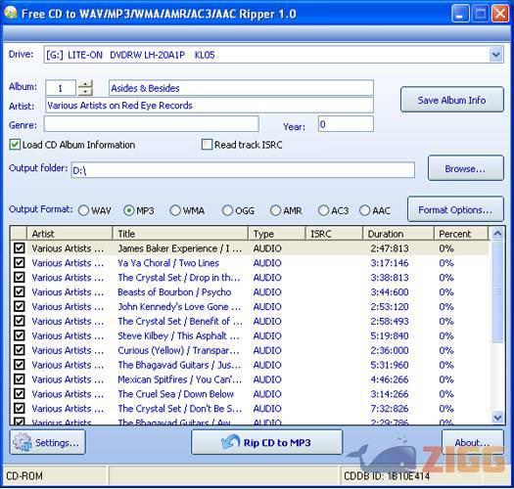Minimize the ripper window
The image size is (514, 489).
click(x=460, y=14)
